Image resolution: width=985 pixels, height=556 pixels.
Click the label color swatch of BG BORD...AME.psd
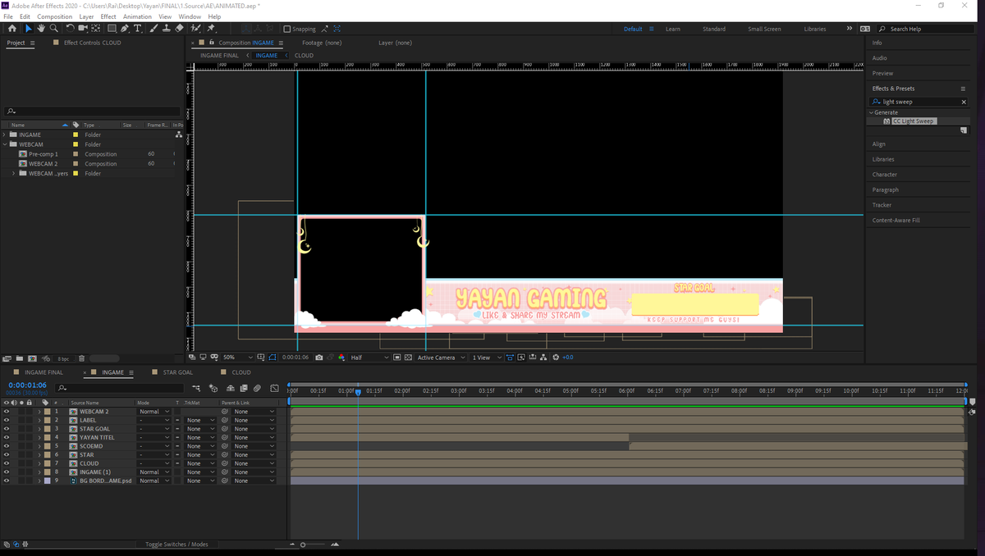48,481
